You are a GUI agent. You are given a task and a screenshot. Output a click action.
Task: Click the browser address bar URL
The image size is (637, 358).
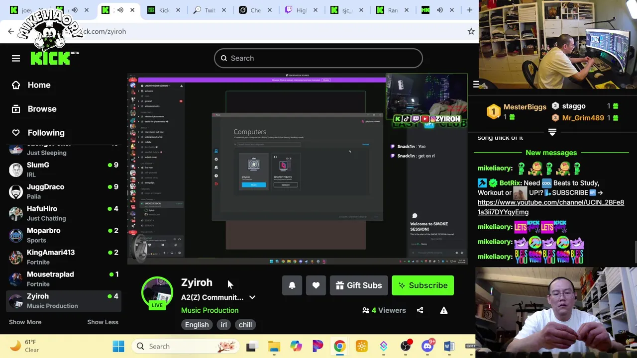click(x=104, y=31)
